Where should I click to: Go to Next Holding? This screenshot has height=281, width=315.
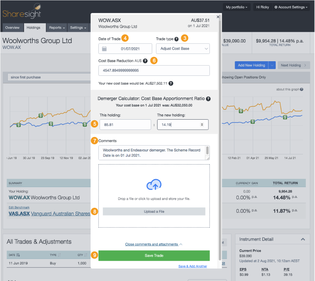(x=294, y=65)
